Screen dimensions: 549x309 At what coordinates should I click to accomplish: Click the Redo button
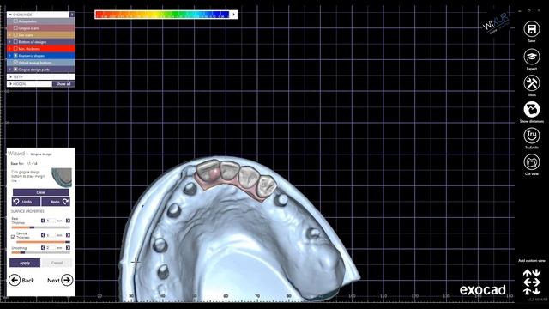coord(56,202)
